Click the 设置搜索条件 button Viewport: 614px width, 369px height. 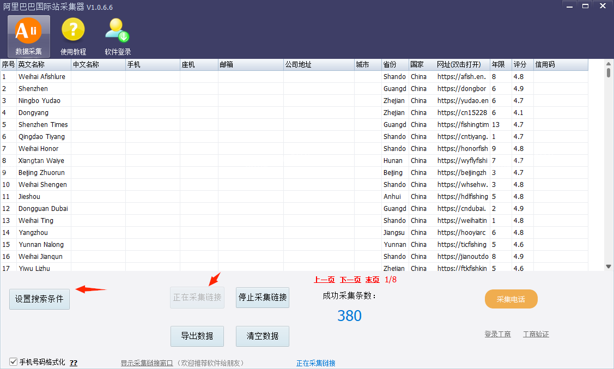[x=39, y=299]
